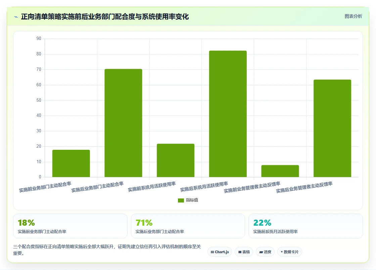Click x-axis label 实施前系统月活跃使用率
The width and height of the screenshot is (376, 270).
tap(152, 187)
